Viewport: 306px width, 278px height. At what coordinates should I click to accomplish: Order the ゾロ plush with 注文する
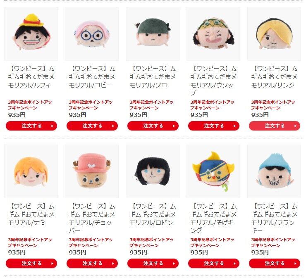point(153,126)
